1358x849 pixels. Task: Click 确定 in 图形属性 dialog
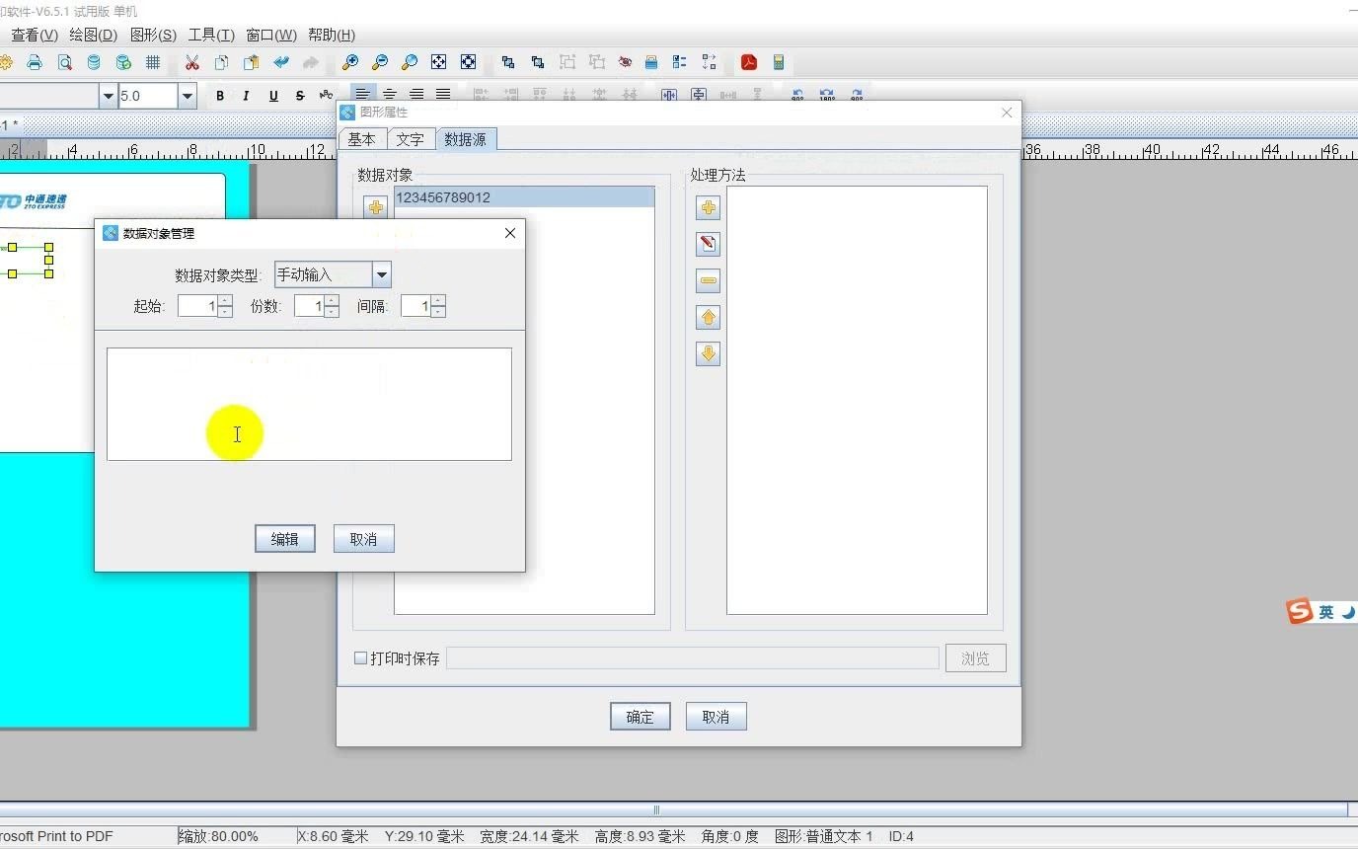tap(641, 717)
